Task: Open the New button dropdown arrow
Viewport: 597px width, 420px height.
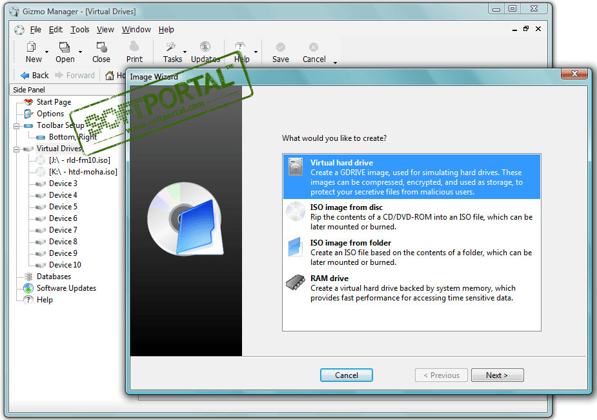Action: coord(47,52)
